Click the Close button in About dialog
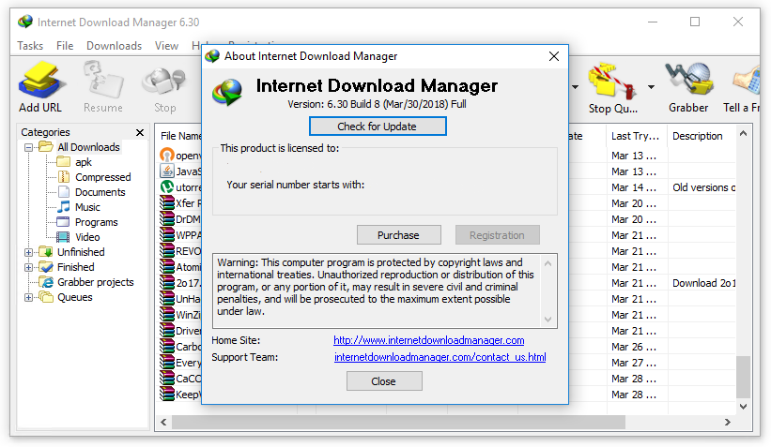771x447 pixels. coord(384,381)
